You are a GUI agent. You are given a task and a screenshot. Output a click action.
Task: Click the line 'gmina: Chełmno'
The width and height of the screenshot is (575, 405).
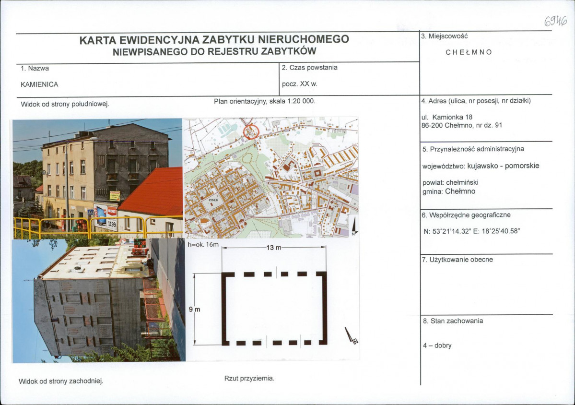449,191
